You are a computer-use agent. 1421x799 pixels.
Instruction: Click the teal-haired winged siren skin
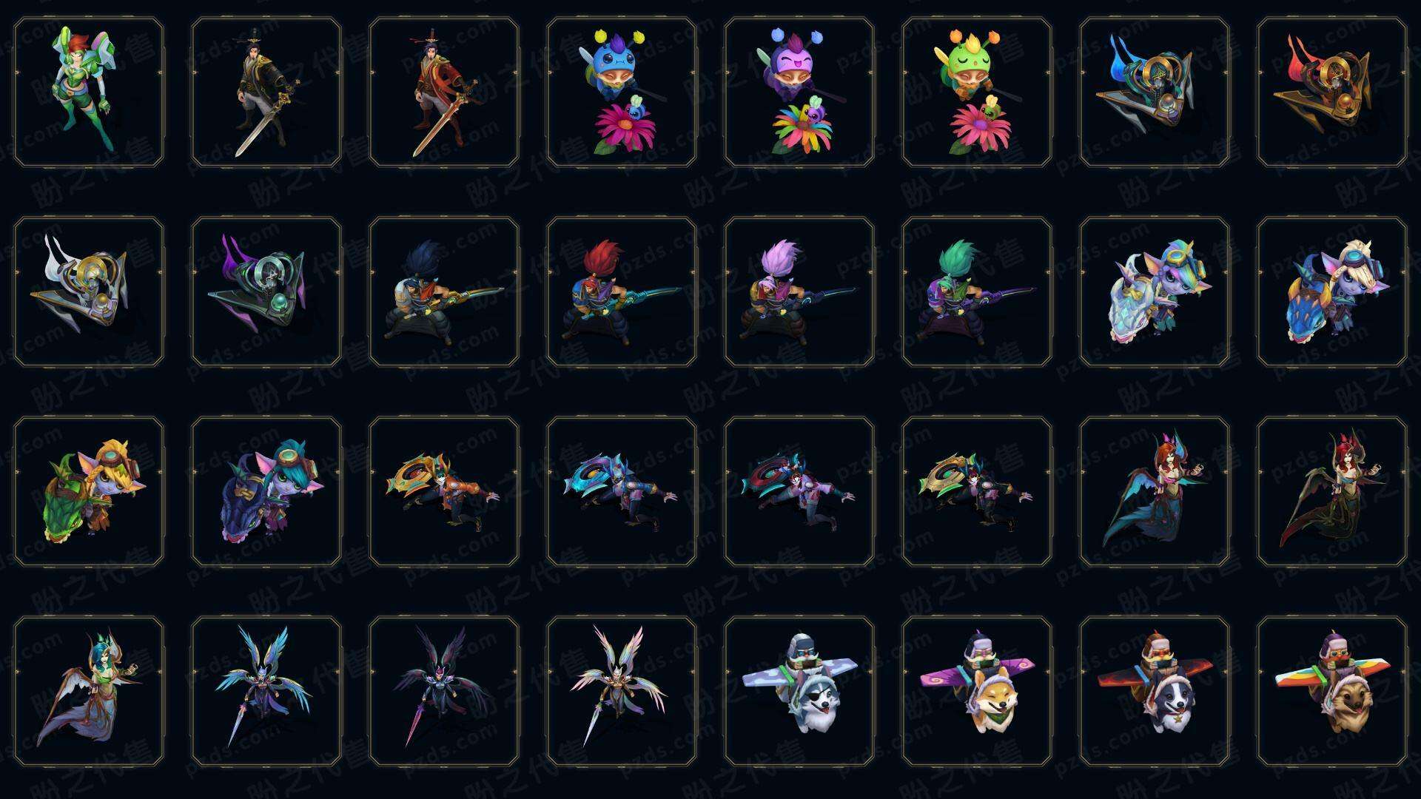point(89,691)
